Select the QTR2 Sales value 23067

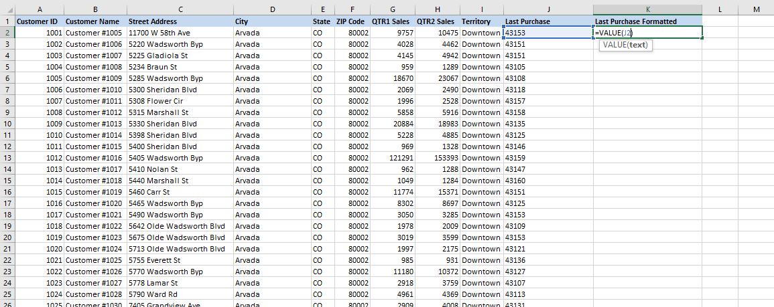pos(438,78)
